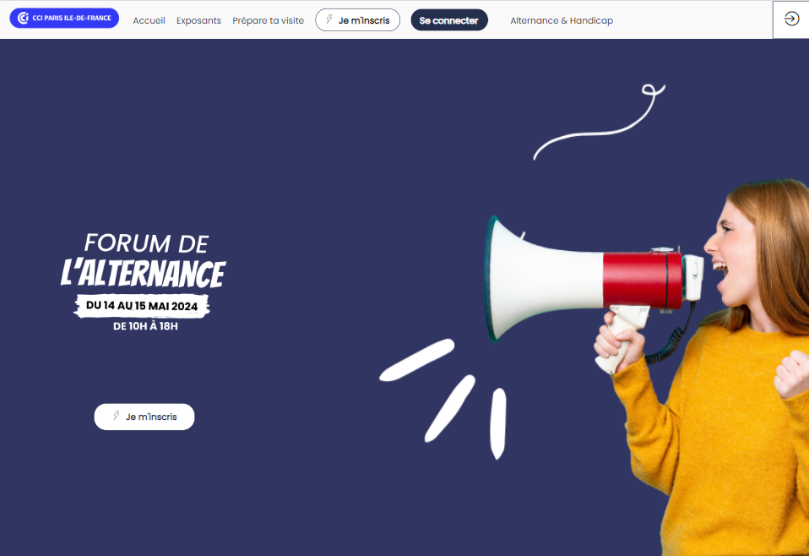
Task: Click the Se connecter button
Action: (449, 20)
